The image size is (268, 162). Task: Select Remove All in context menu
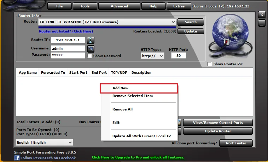tap(139, 109)
